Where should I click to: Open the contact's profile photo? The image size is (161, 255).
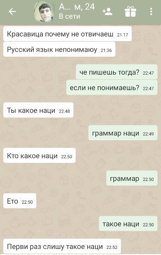tap(44, 12)
